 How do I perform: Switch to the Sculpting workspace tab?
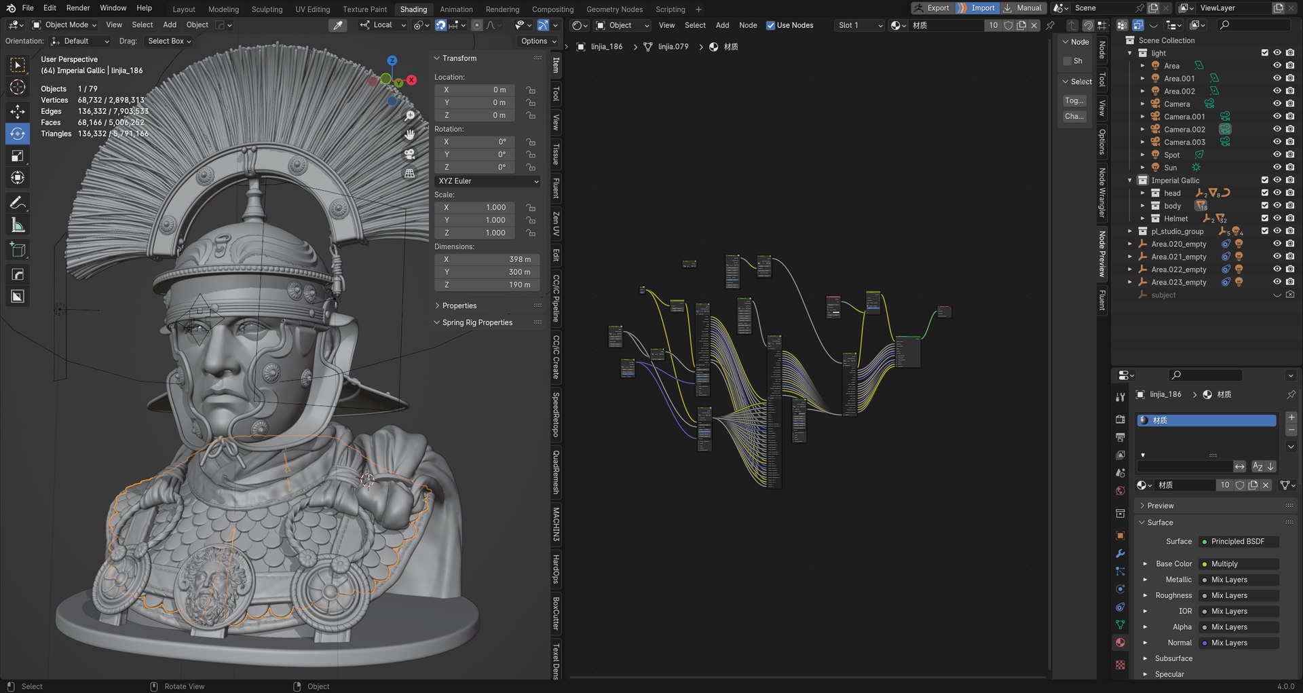[267, 10]
